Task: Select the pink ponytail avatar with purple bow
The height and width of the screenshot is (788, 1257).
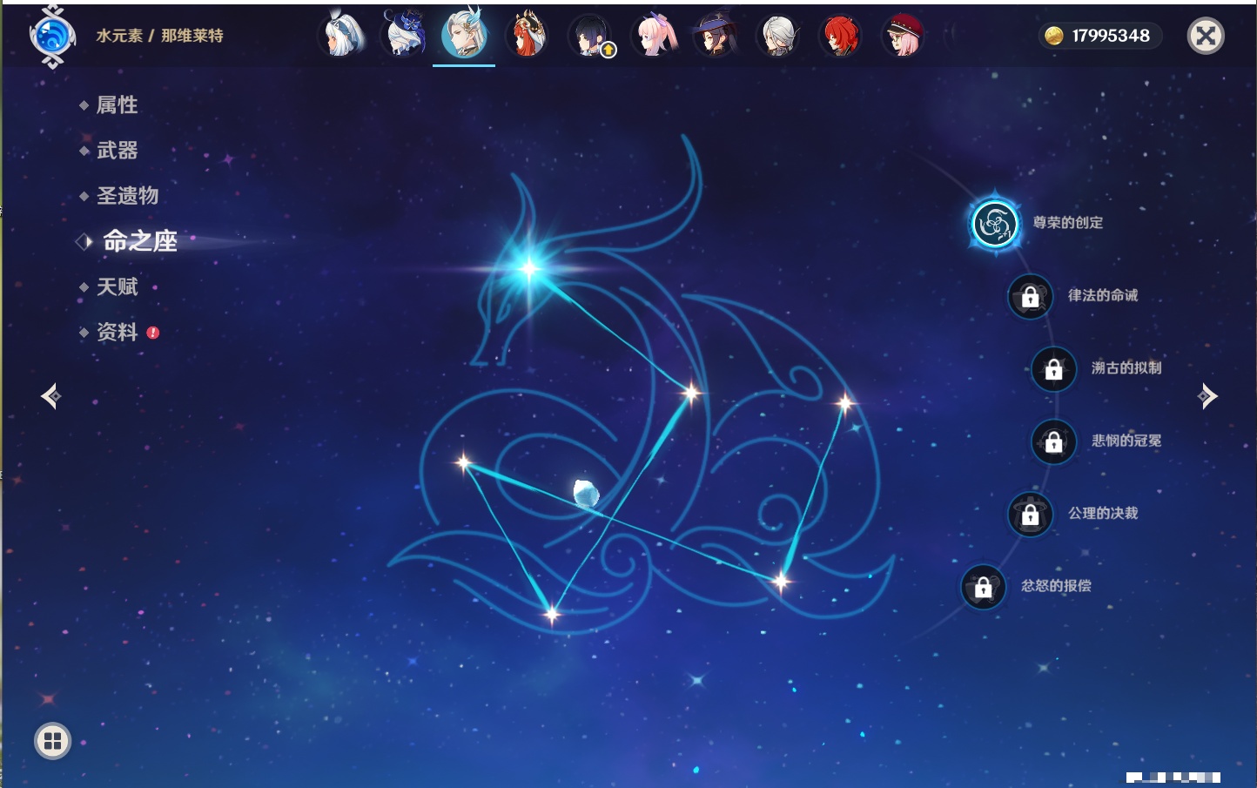Action: pyautogui.click(x=655, y=36)
